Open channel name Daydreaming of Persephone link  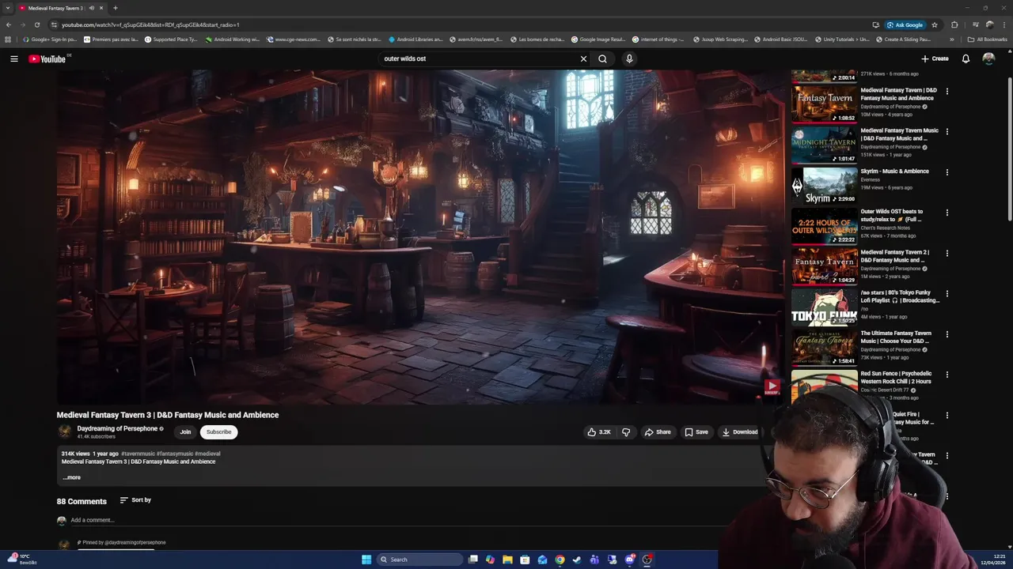pyautogui.click(x=117, y=428)
